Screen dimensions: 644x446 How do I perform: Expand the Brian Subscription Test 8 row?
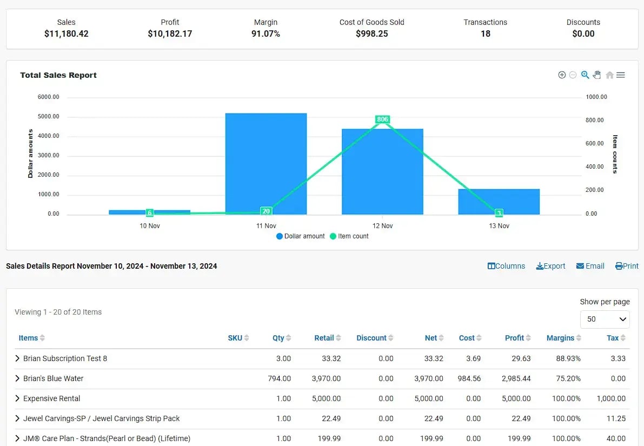[17, 358]
